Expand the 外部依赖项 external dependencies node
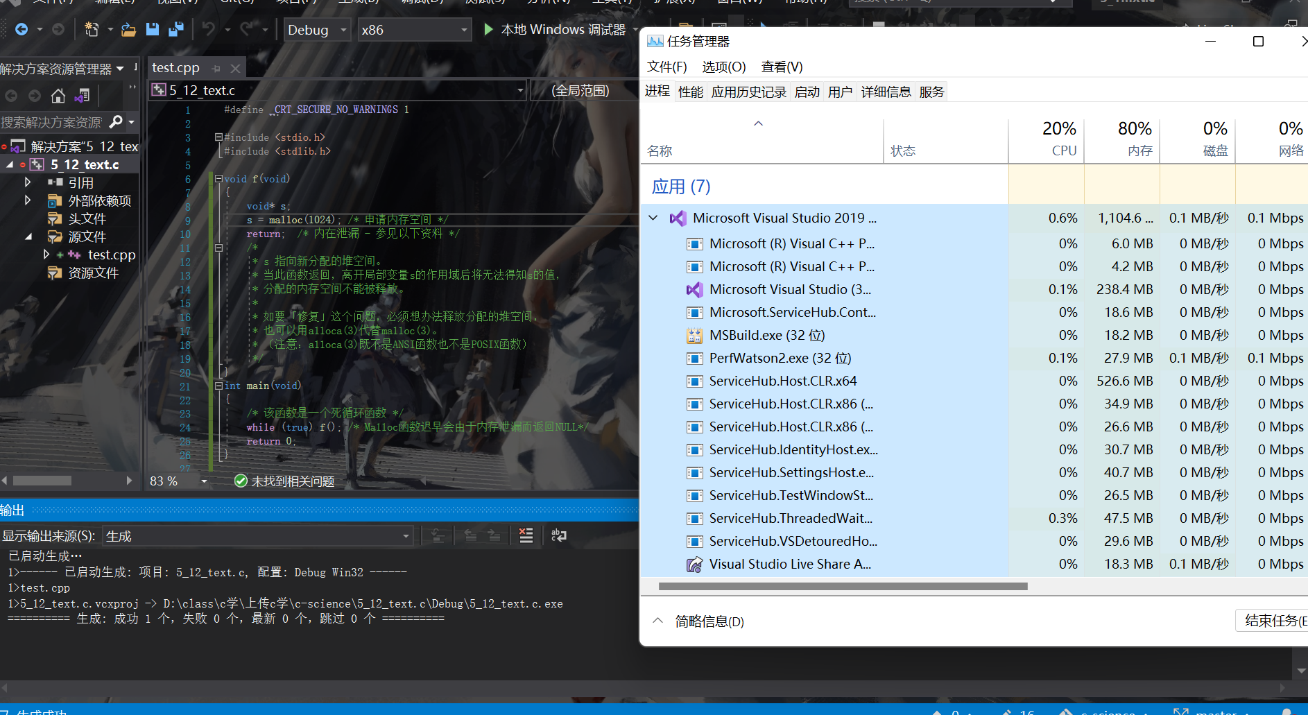This screenshot has width=1308, height=715. point(27,200)
